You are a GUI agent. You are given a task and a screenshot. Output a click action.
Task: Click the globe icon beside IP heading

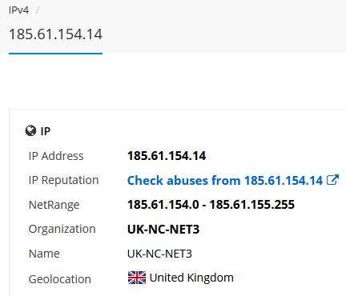tap(30, 131)
